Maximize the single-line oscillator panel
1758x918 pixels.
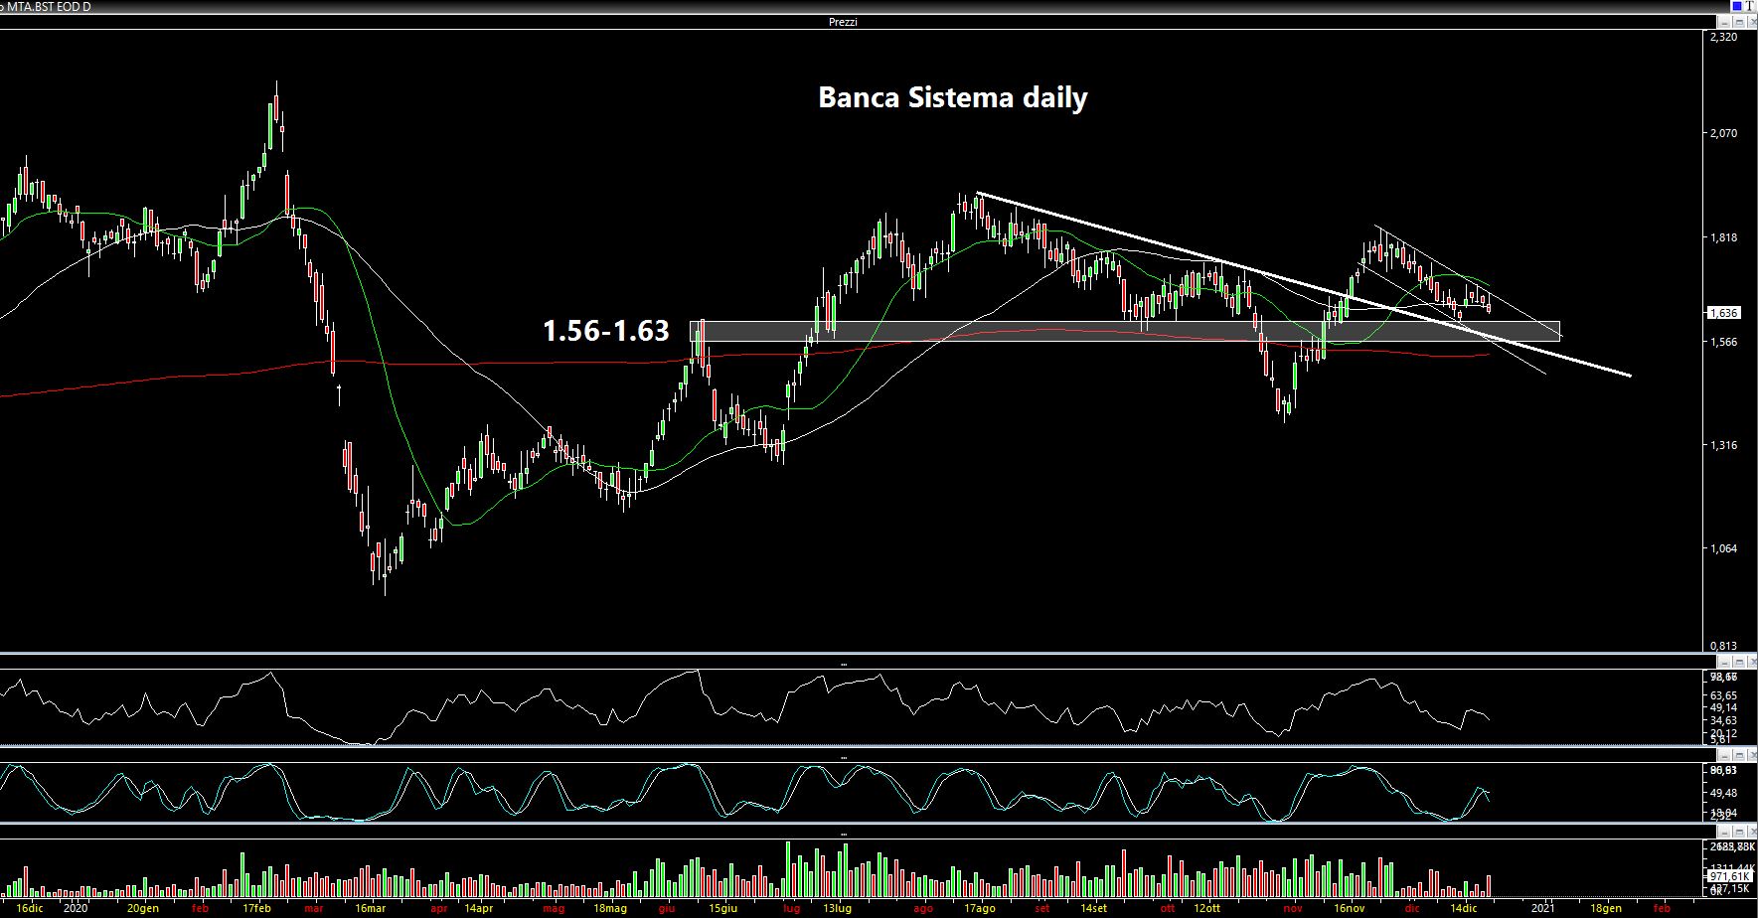coord(1739,662)
